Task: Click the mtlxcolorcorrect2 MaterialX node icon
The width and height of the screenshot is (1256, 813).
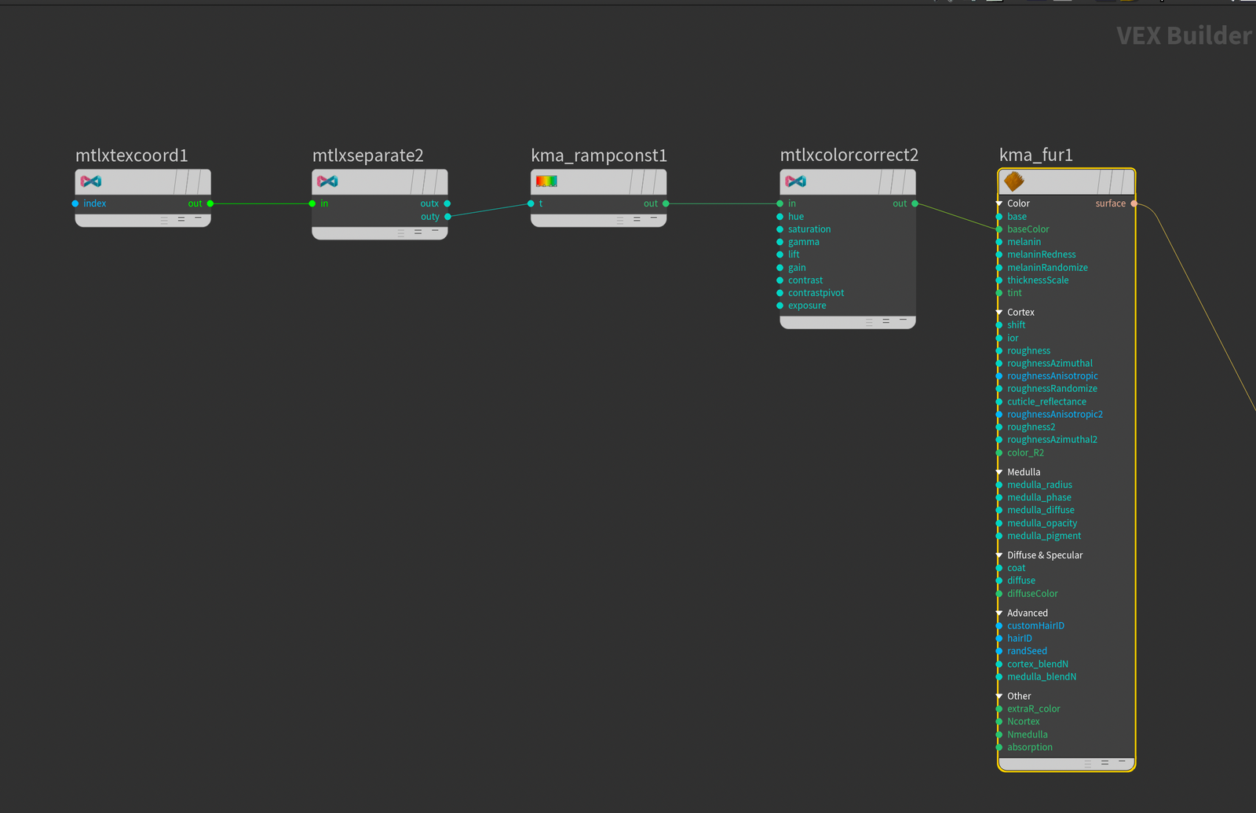Action: [x=795, y=181]
